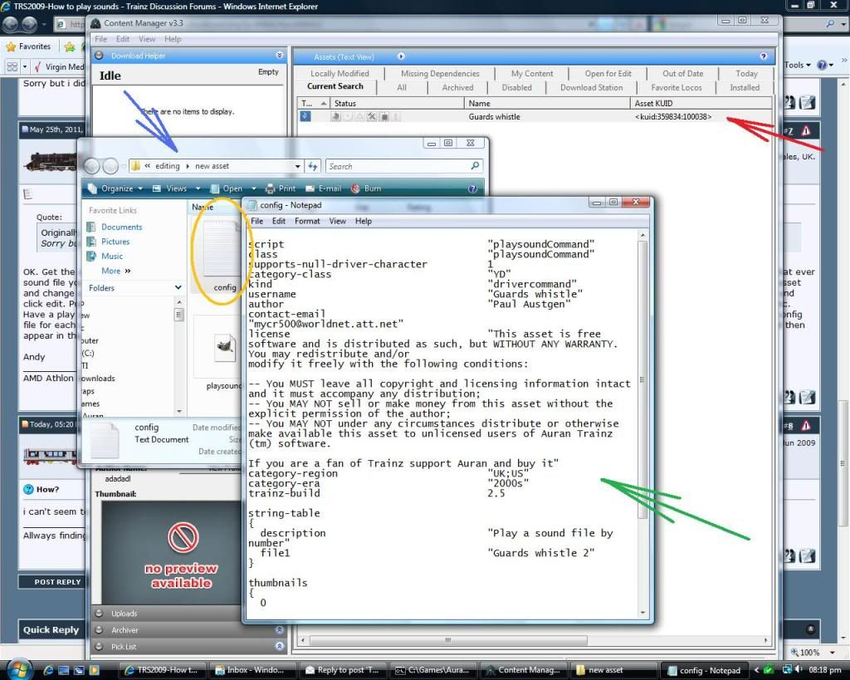850x680 pixels.
Task: Click POST REPLY button on forum
Action: click(57, 582)
